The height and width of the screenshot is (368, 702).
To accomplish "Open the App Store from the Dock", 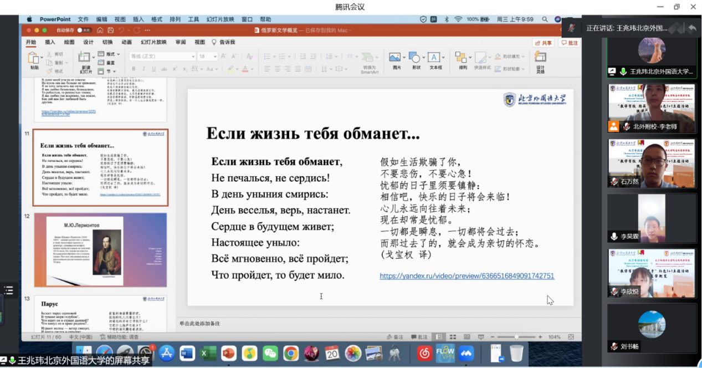I will 167,353.
